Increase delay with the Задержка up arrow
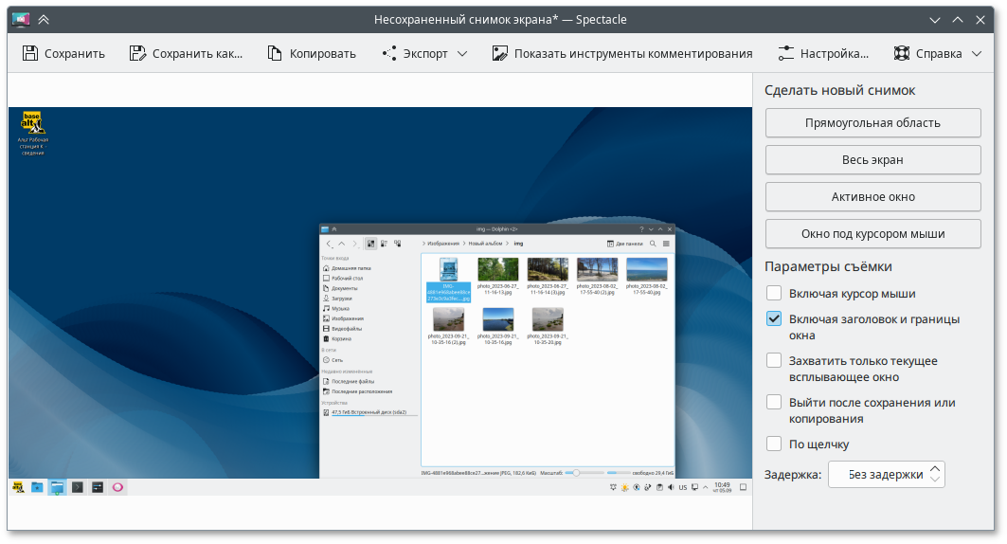This screenshot has width=1007, height=544. tap(936, 468)
